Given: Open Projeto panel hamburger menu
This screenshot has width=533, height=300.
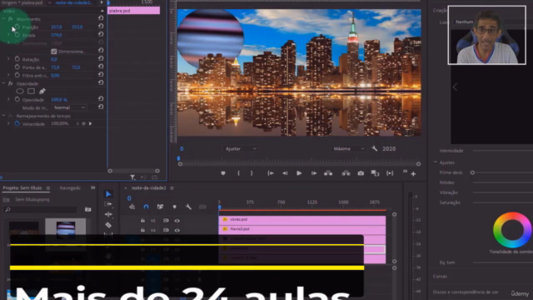Looking at the screenshot, I should click(x=48, y=188).
